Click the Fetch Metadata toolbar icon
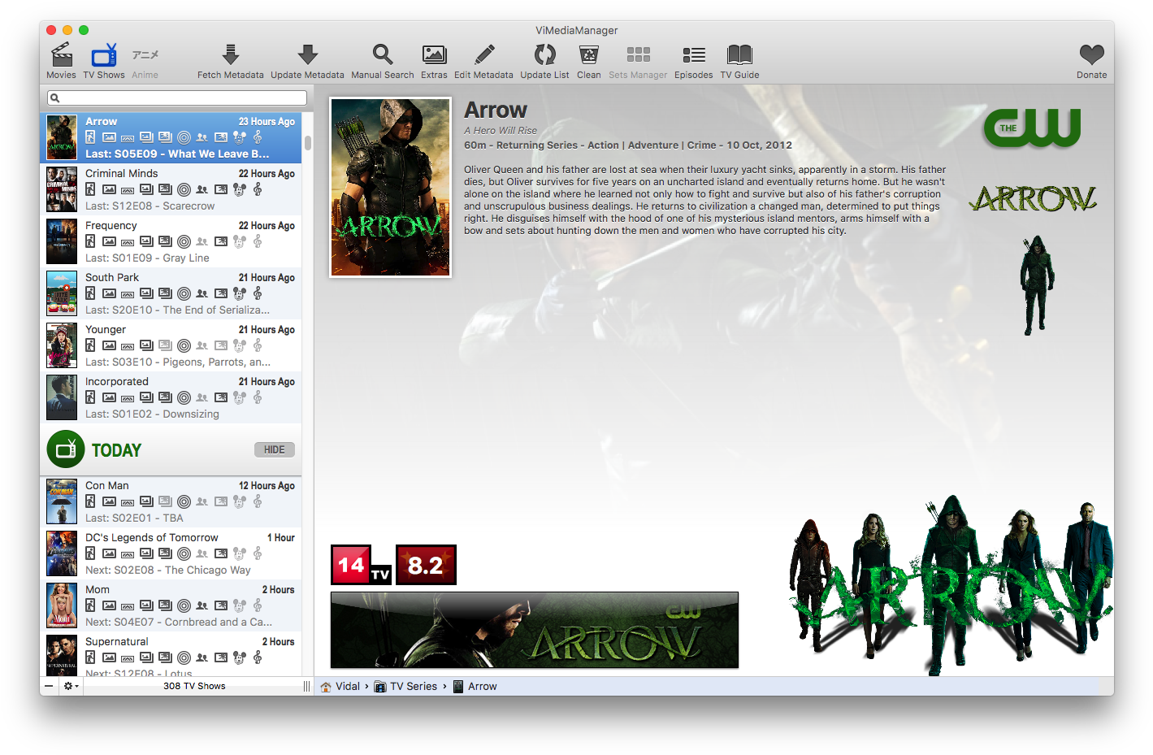 click(x=230, y=55)
